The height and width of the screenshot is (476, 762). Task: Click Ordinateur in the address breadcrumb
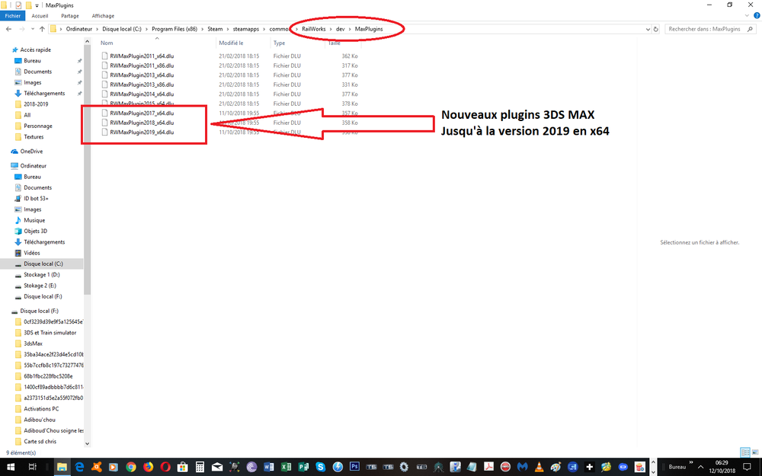pyautogui.click(x=78, y=29)
